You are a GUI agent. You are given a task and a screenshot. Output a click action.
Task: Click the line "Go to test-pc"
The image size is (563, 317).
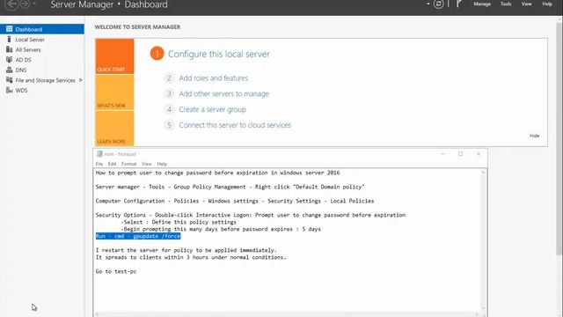tap(116, 271)
